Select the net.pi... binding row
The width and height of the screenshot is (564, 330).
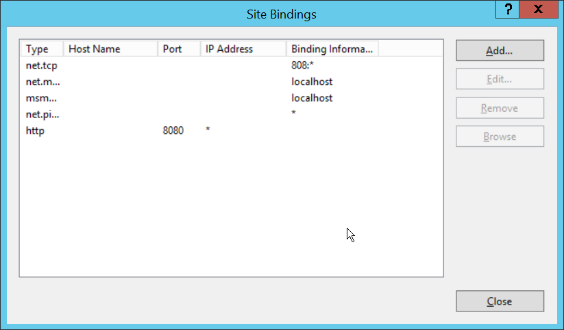pos(42,114)
